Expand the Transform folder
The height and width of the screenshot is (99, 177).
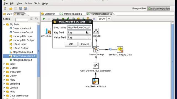tap(4, 72)
